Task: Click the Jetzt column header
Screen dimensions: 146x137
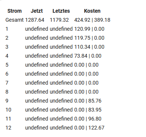Action: click(x=37, y=11)
